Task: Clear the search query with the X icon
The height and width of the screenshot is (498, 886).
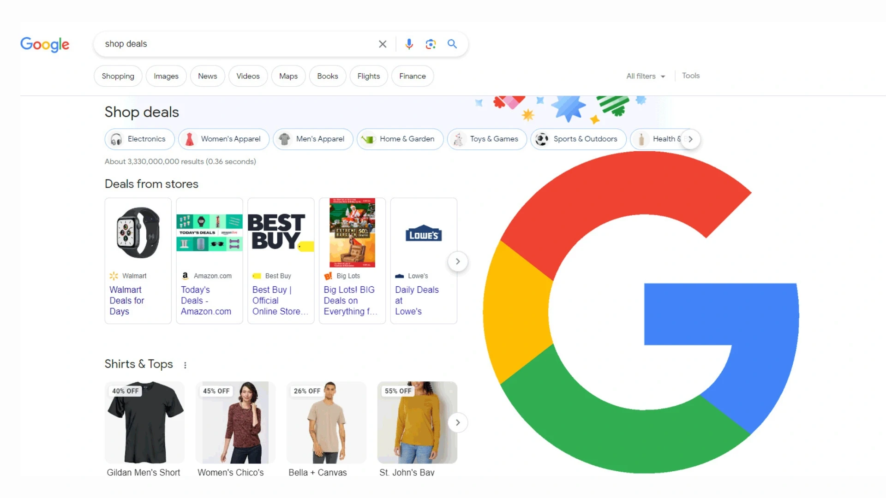Action: (x=383, y=44)
